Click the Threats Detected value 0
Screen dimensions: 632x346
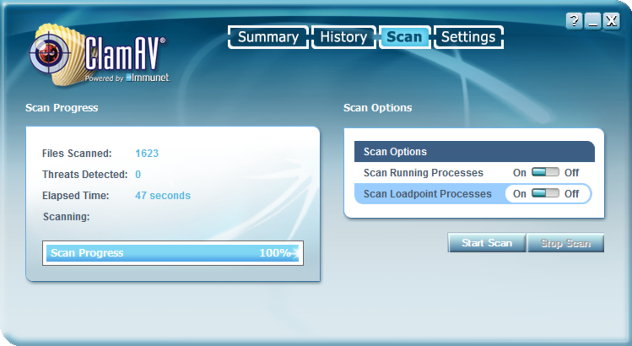[x=138, y=175]
